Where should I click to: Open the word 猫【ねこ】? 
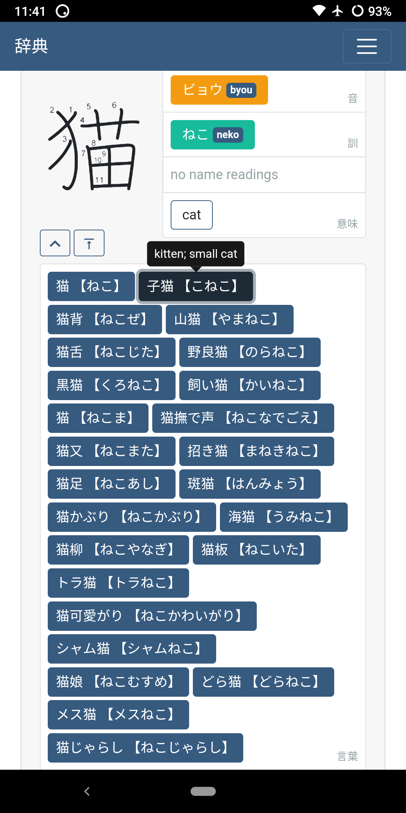(x=91, y=286)
